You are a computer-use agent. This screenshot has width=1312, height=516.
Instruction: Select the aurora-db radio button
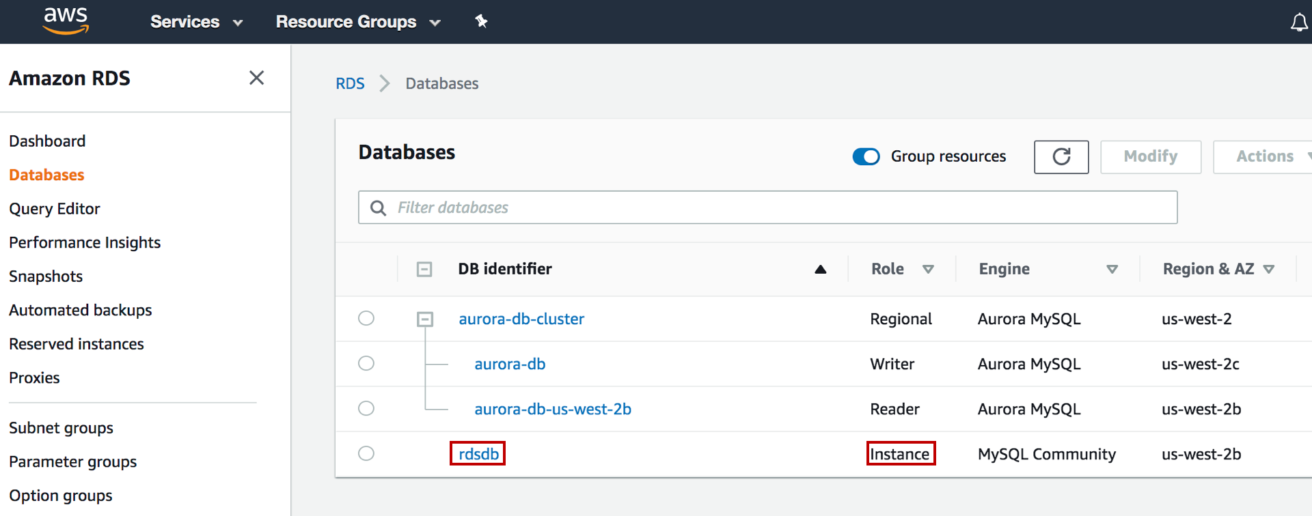(x=366, y=363)
